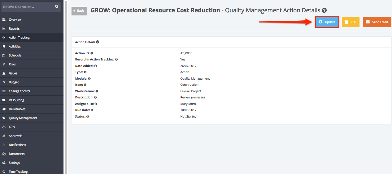Viewport: 392px width, 174px height.
Task: Click the help icon beside page title
Action: coord(324,10)
